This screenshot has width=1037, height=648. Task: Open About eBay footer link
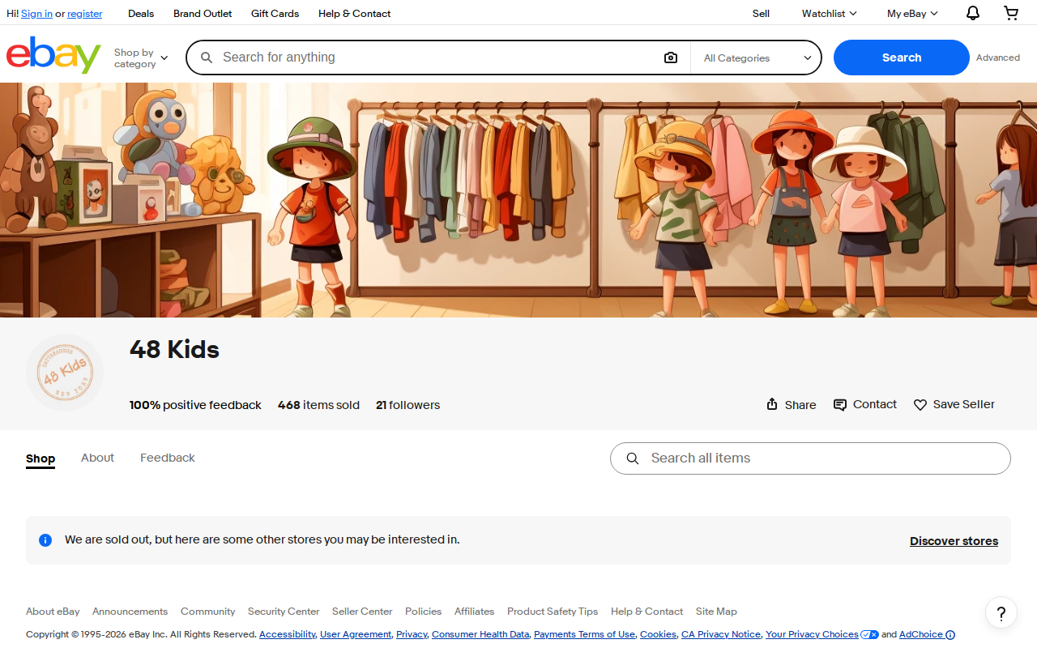[53, 612]
